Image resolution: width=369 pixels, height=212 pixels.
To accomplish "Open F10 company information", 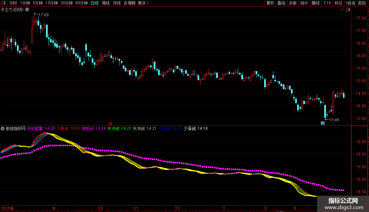I will (327, 3).
